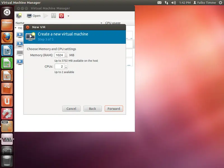
Task: Launch LibreOffice Writer from the dock
Action: 7,50
